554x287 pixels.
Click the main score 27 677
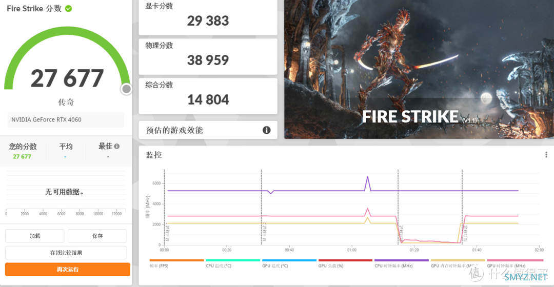point(67,78)
